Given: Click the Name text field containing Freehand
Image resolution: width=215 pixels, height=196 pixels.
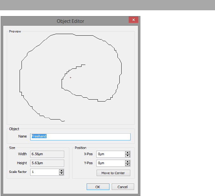Looking at the screenshot, I should click(x=80, y=137).
